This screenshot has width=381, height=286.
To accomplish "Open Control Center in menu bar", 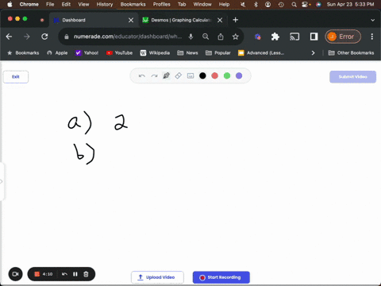I will pyautogui.click(x=306, y=5).
